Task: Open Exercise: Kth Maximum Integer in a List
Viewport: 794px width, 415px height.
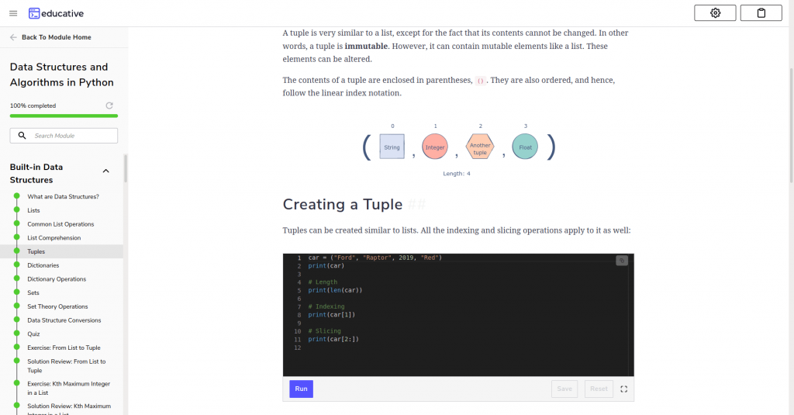Action: [x=68, y=388]
